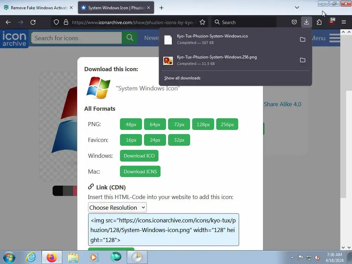Open the taskbar clock and date
352x264 pixels.
334,257
